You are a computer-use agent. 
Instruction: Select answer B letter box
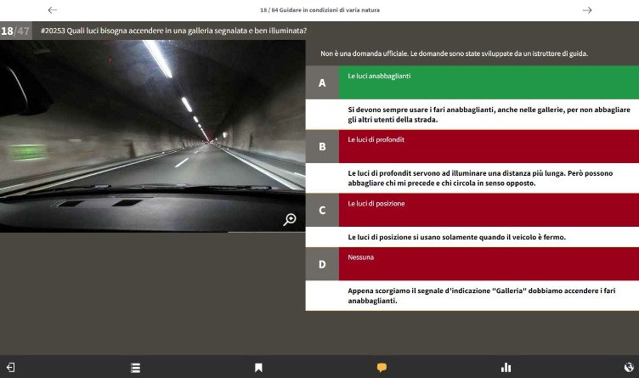(322, 146)
